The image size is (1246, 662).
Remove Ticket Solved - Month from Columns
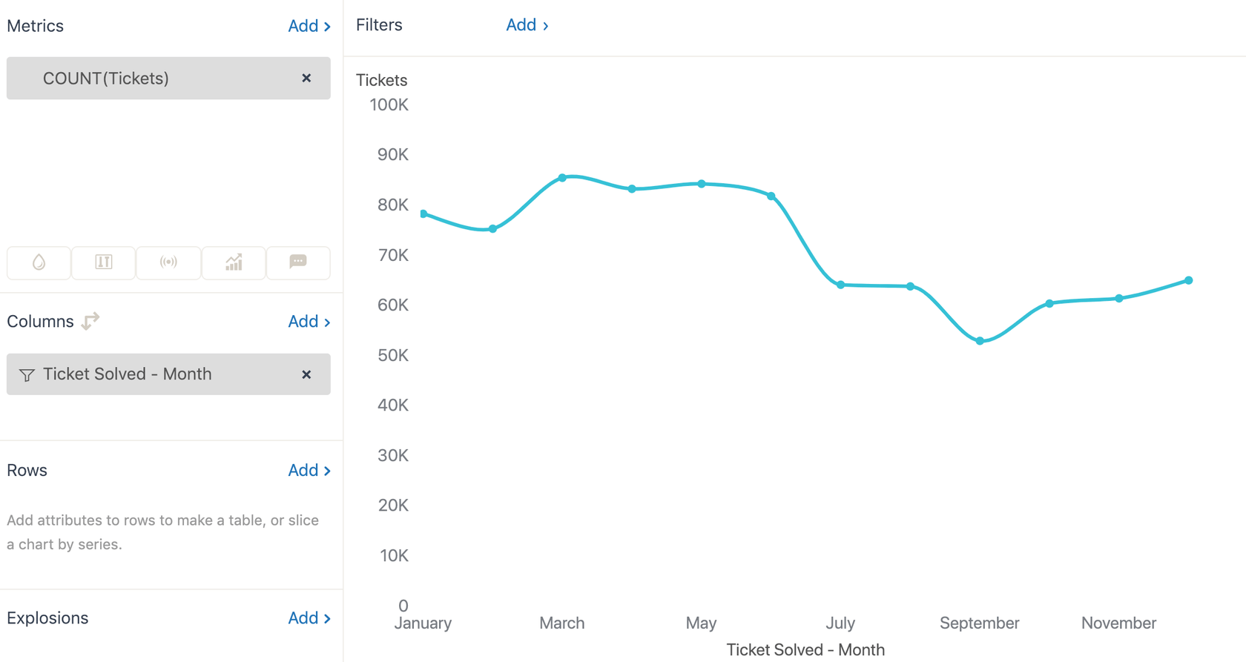(x=306, y=374)
